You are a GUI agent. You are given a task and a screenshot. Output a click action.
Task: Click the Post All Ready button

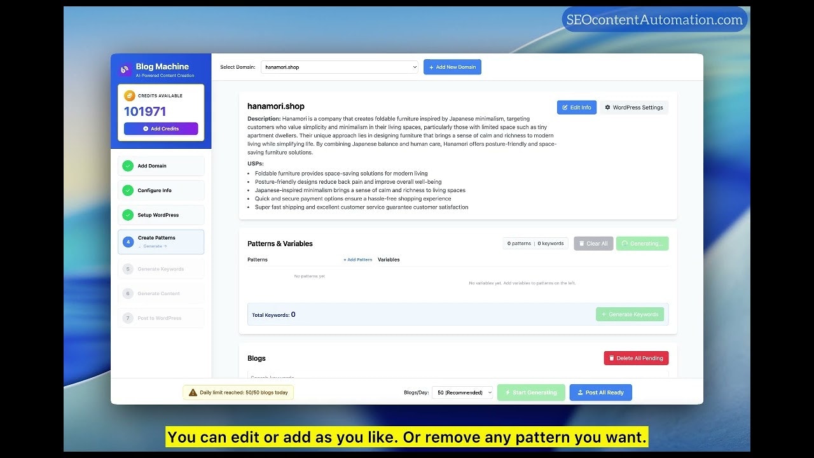(x=600, y=392)
